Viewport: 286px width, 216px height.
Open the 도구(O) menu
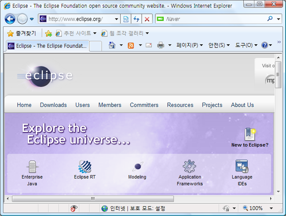tap(246, 45)
